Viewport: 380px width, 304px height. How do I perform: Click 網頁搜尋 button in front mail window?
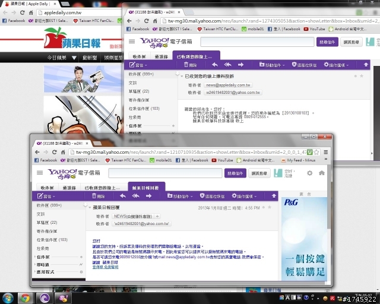(x=259, y=173)
